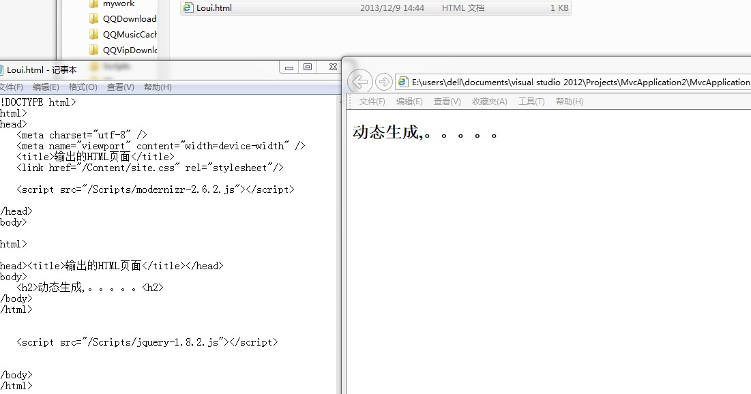Click the h2 动态生成 line in Notepad
The image size is (751, 394).
90,287
